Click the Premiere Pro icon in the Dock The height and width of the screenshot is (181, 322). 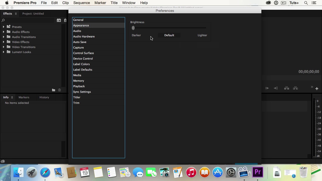pyautogui.click(x=258, y=172)
